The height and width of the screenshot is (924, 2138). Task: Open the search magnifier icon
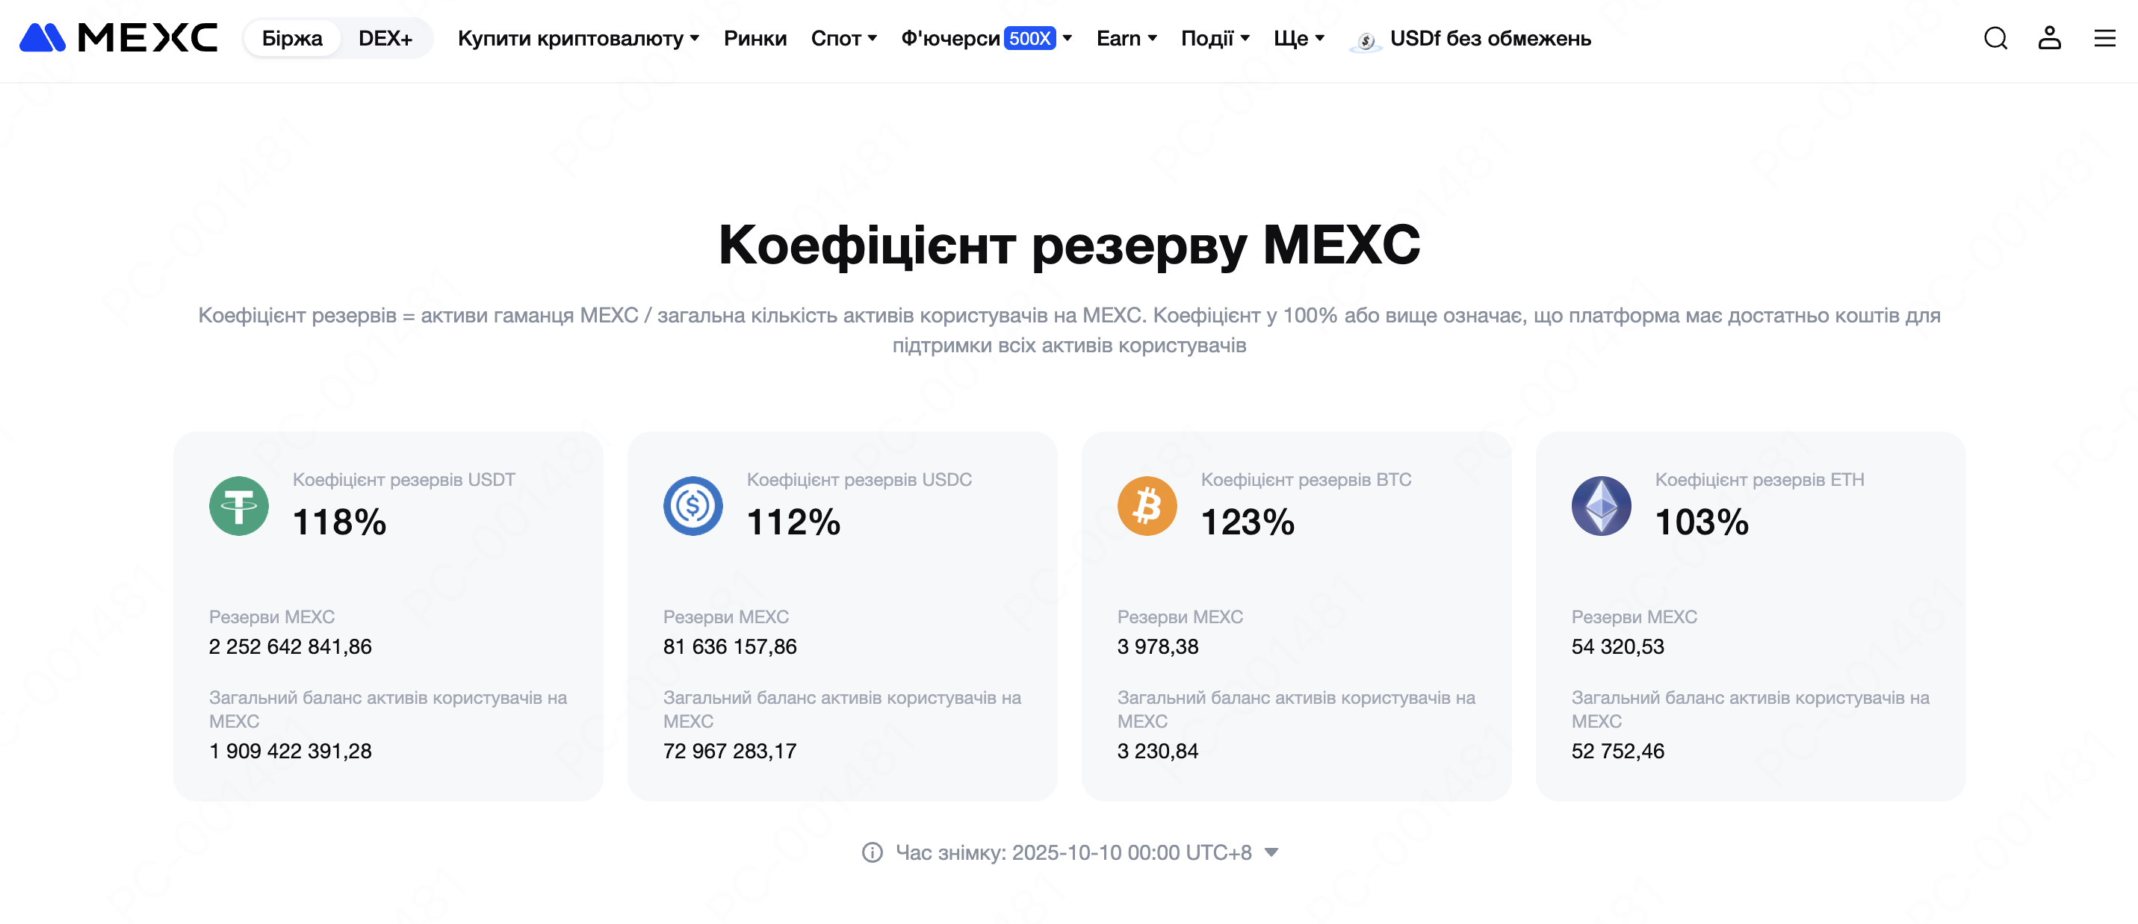pyautogui.click(x=1995, y=38)
